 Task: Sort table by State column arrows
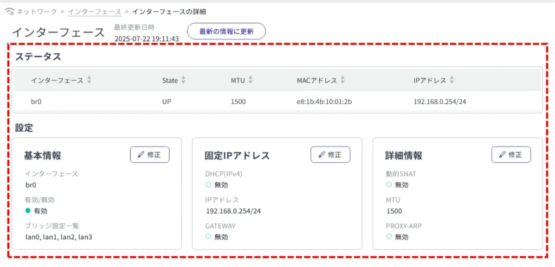[183, 81]
